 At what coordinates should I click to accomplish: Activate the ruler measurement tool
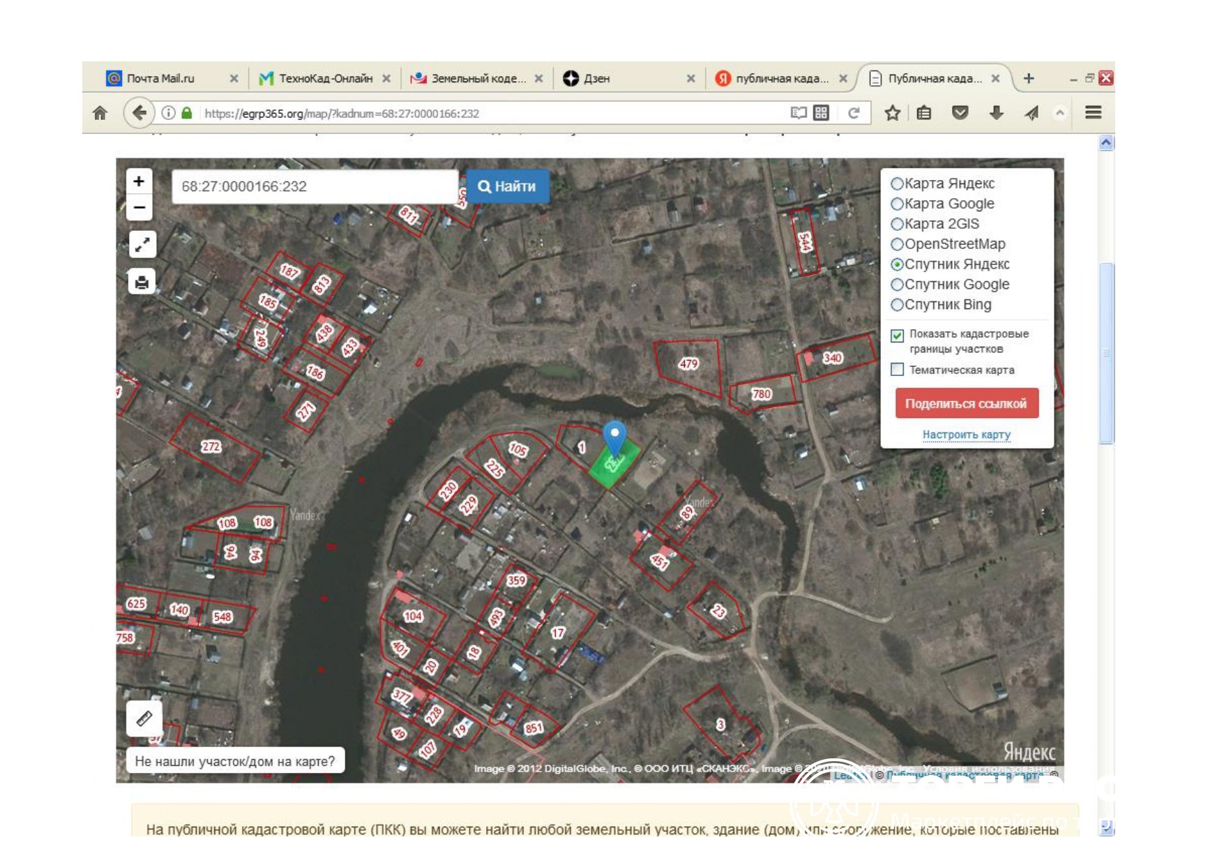(x=144, y=719)
